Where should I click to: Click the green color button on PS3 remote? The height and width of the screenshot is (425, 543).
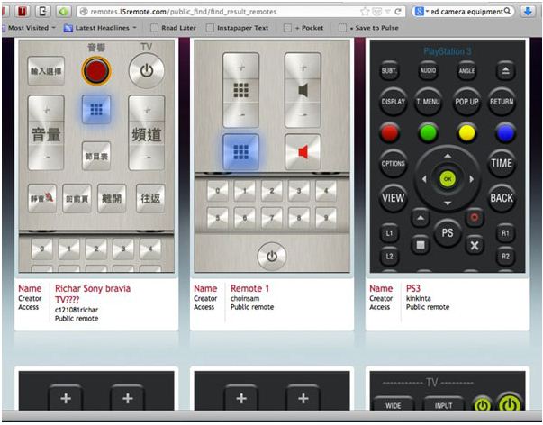(x=428, y=132)
